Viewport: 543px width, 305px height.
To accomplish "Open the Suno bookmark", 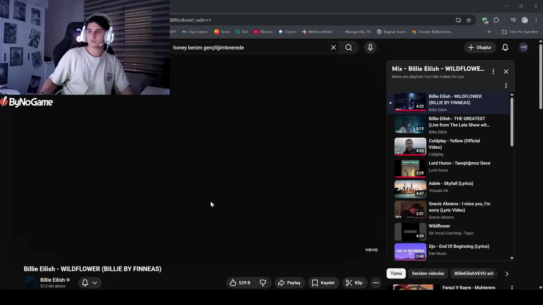I will (x=222, y=32).
